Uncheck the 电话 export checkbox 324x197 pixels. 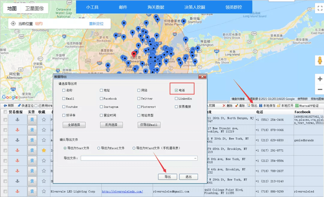click(x=176, y=90)
